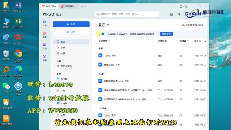This screenshot has width=231, height=130.
Task: Open 1.doc under the 1个月内 group
Action: click(152, 116)
